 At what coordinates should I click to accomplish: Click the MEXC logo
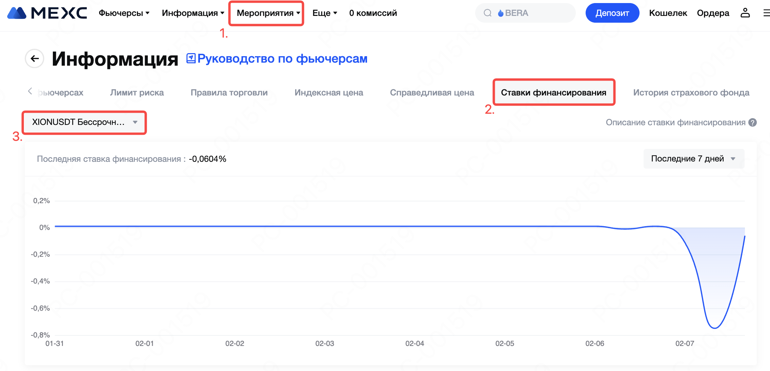(x=47, y=13)
